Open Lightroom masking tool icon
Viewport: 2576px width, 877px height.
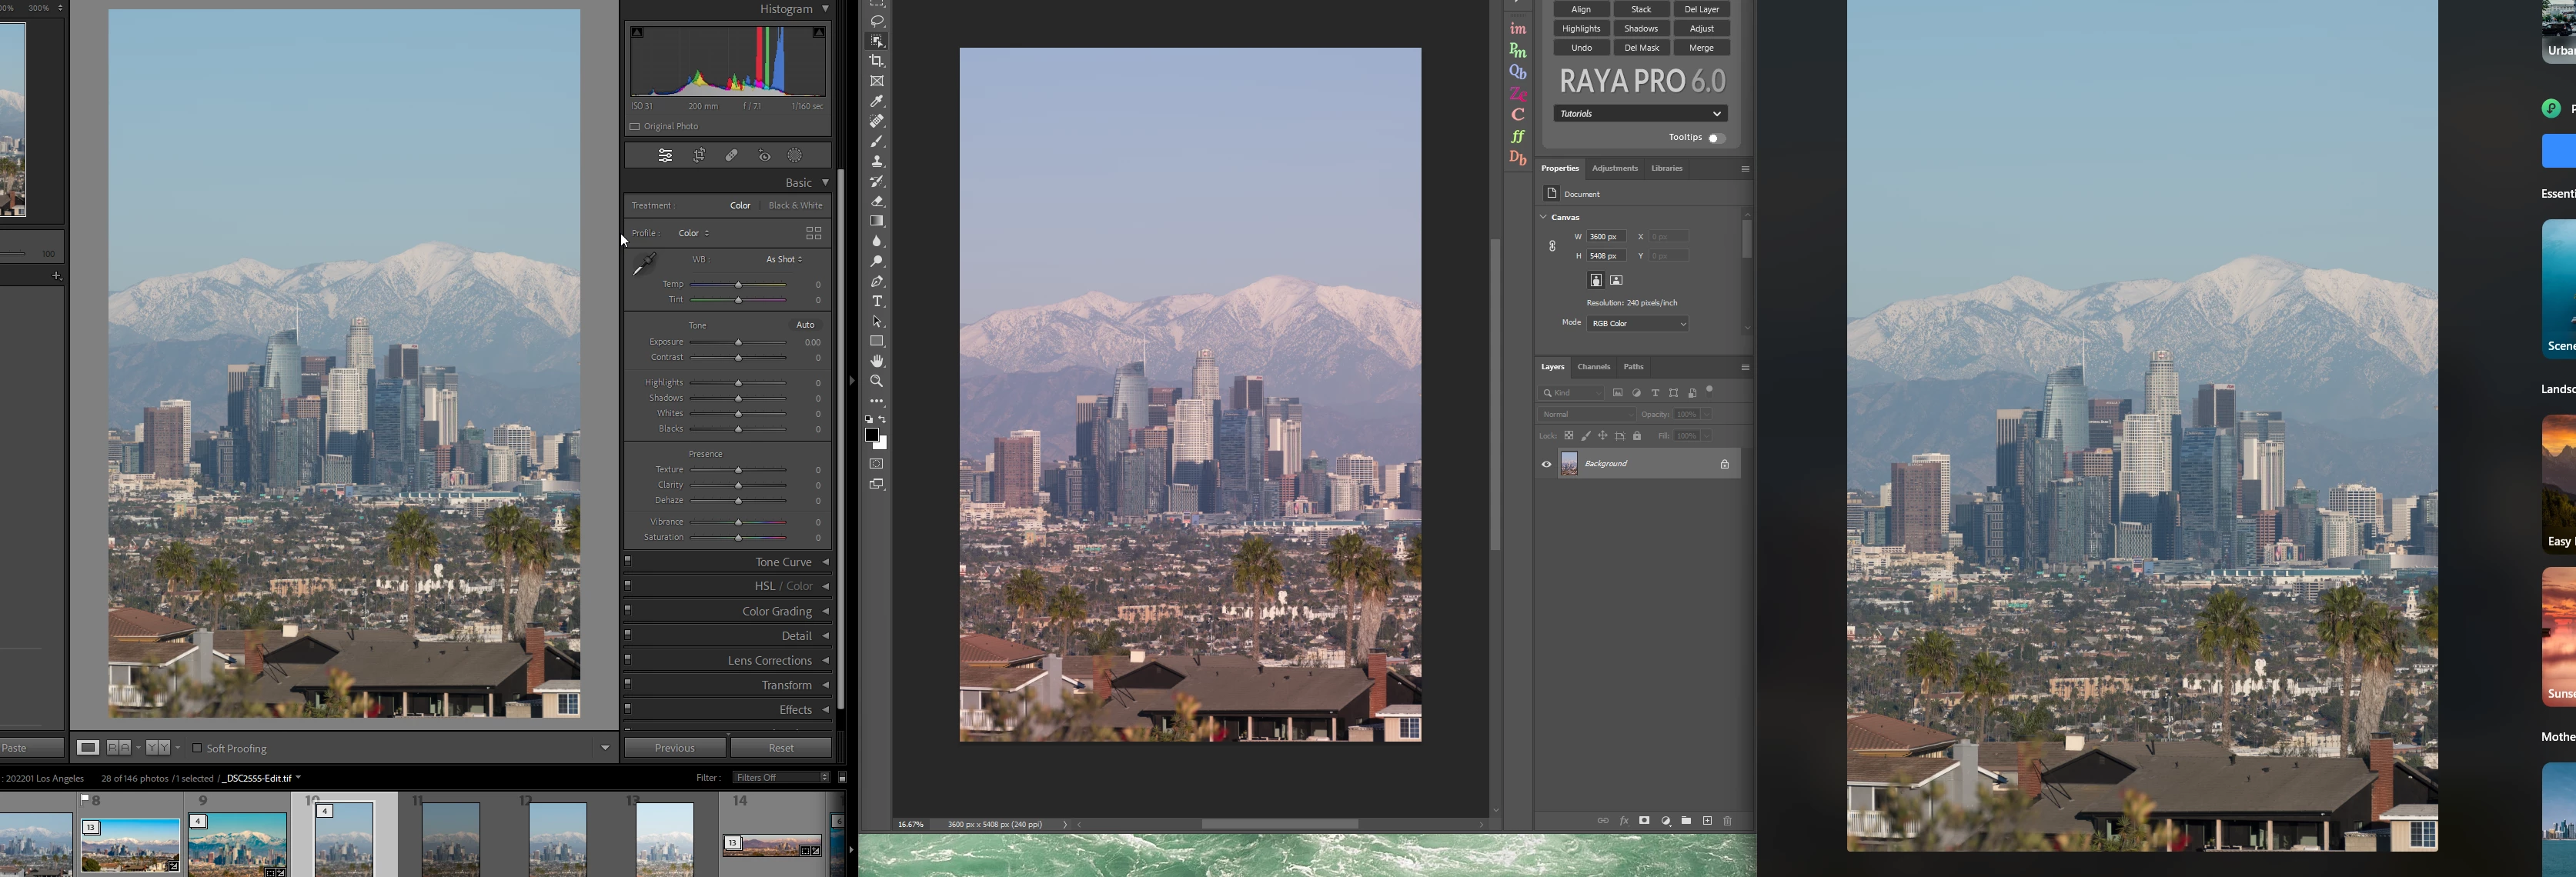point(795,155)
